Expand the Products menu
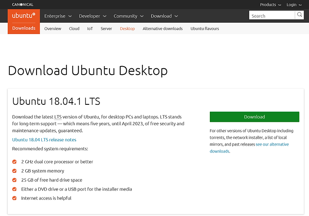Image resolution: width=309 pixels, height=216 pixels. [270, 5]
